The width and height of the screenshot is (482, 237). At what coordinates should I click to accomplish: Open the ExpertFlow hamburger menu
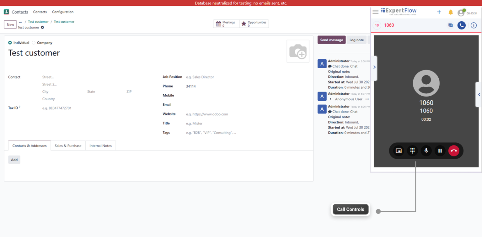tap(375, 12)
